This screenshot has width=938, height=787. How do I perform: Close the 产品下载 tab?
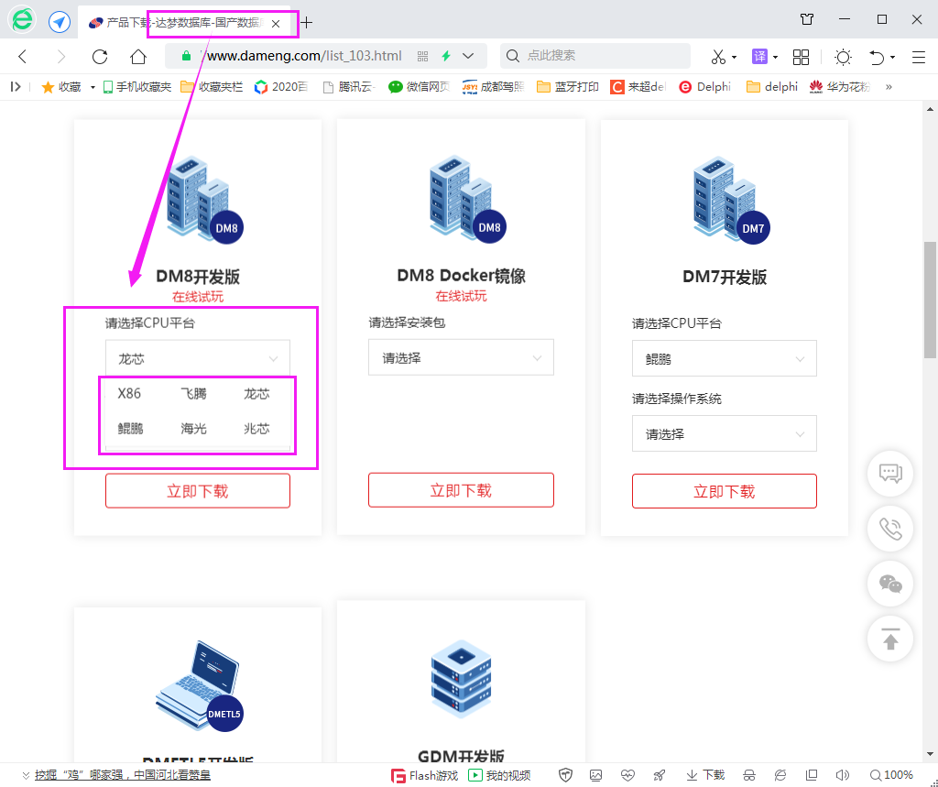pyautogui.click(x=276, y=24)
